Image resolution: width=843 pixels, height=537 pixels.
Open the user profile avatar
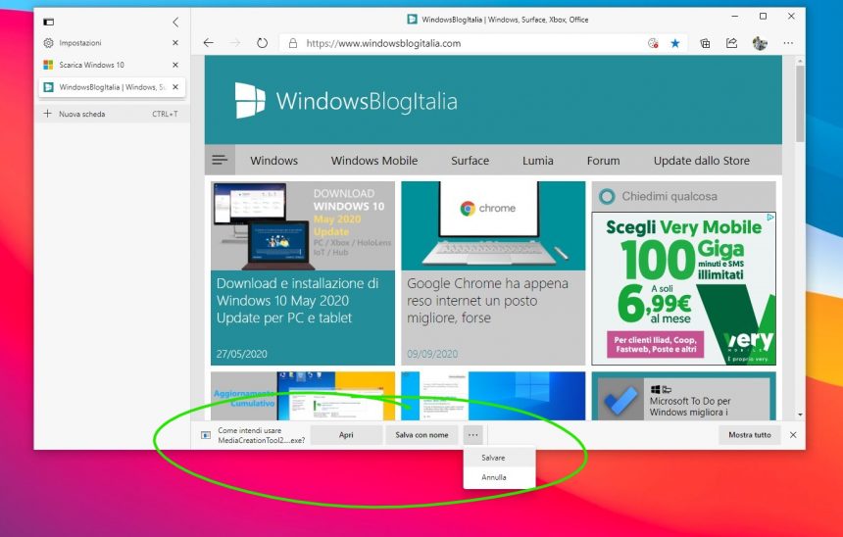pos(760,43)
